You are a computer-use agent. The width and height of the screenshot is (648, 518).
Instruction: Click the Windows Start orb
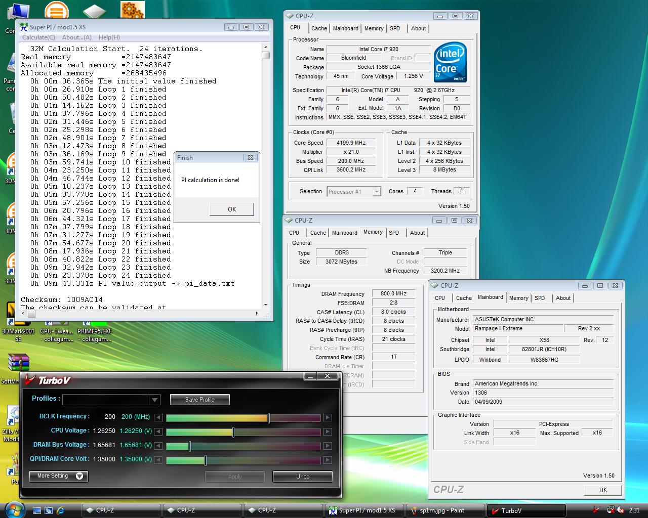point(14,509)
